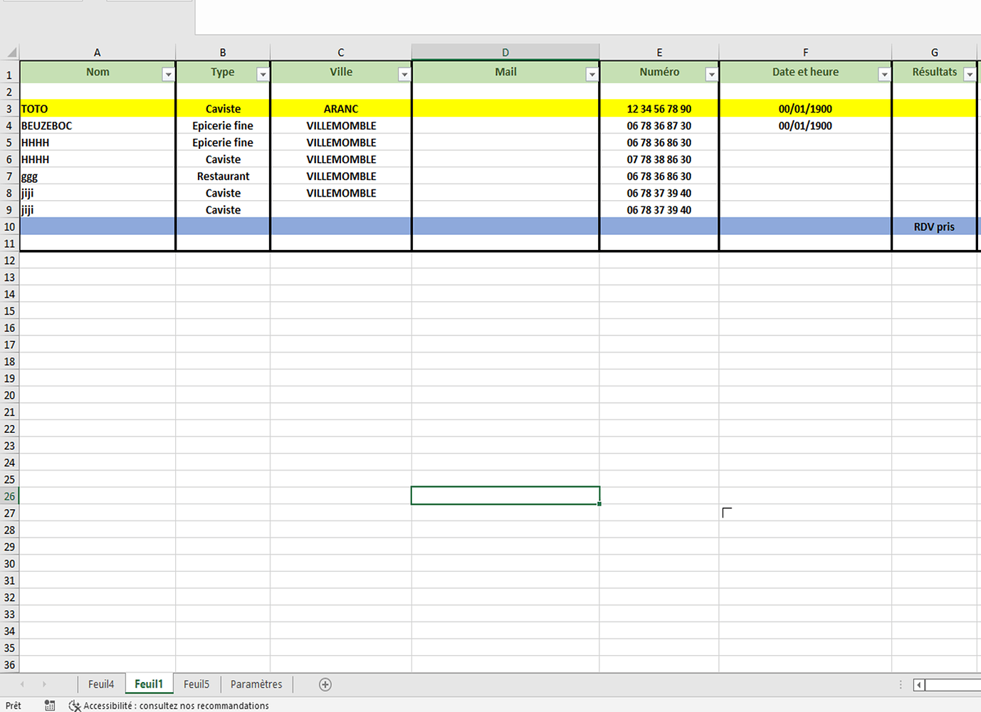Click the date cell in TOTO row

(x=805, y=109)
